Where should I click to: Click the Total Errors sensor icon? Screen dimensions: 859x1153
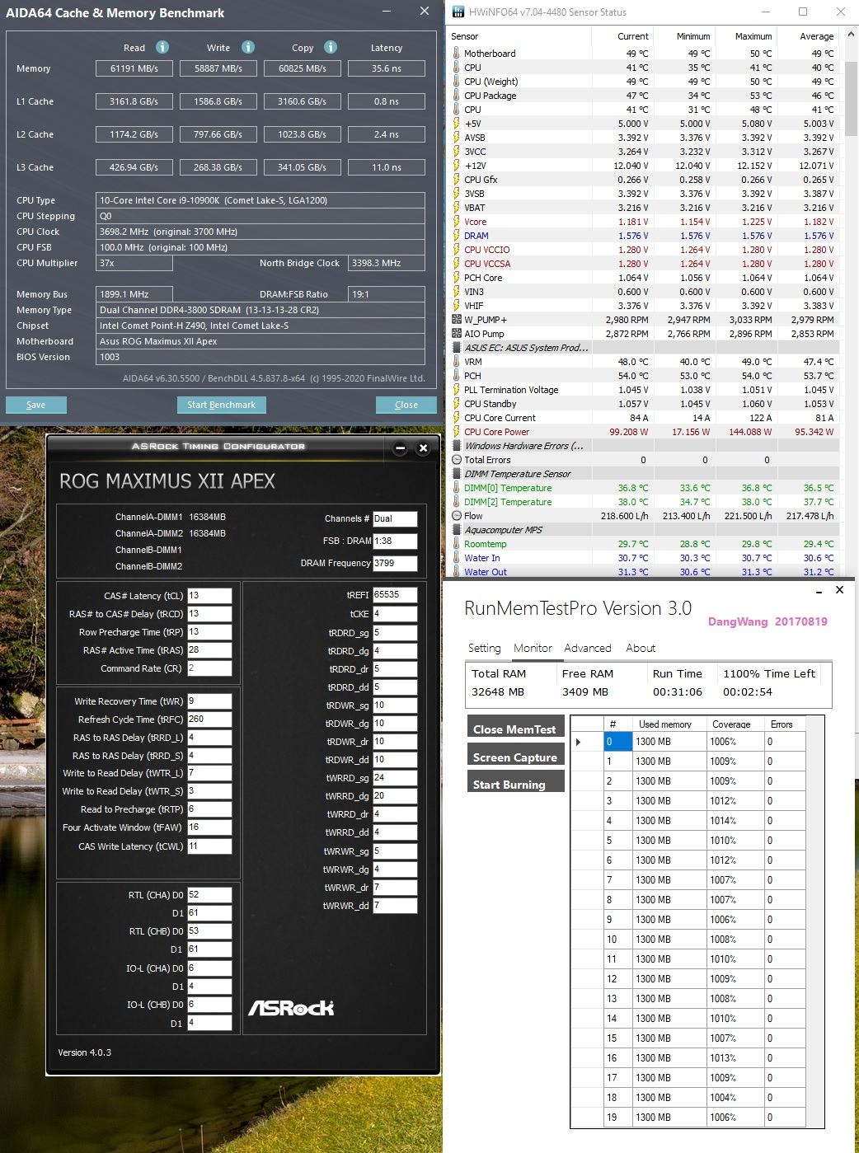click(457, 460)
